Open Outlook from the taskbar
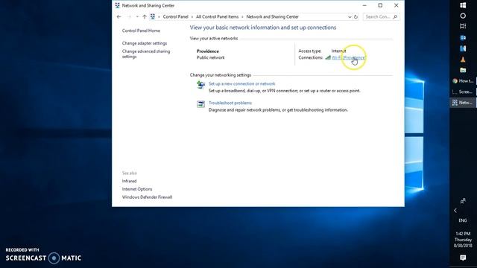The width and height of the screenshot is (477, 268). coord(463,38)
